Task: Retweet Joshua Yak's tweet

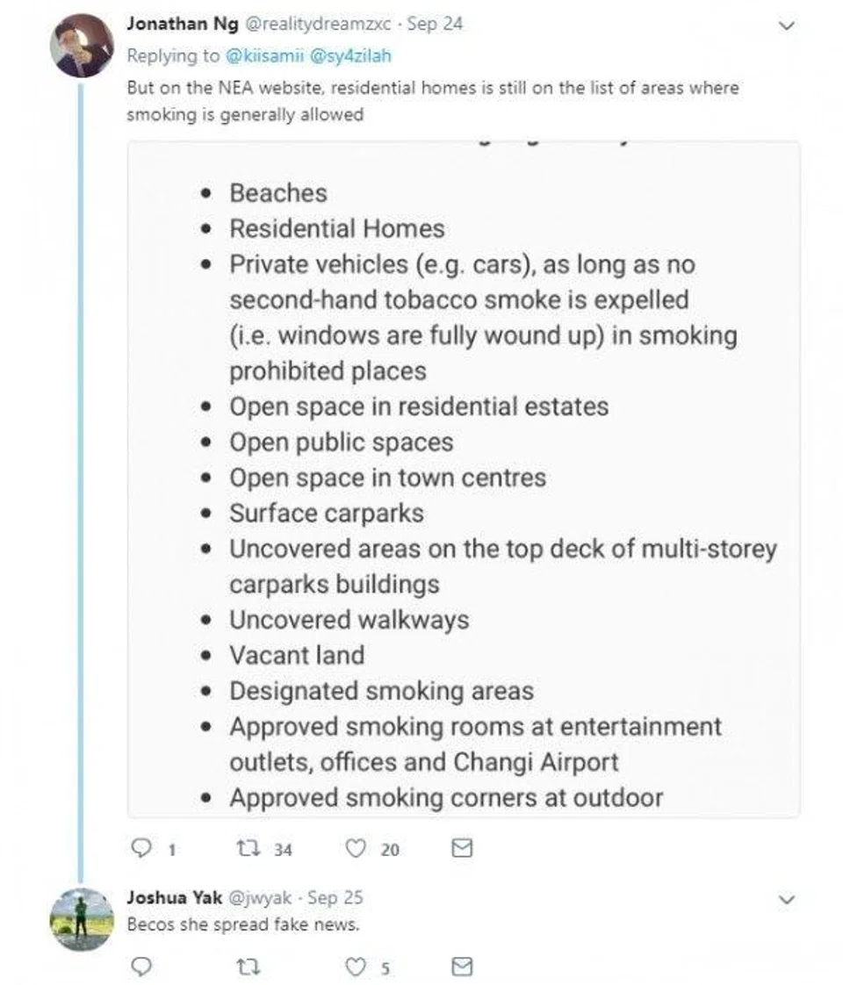Action: click(x=247, y=967)
